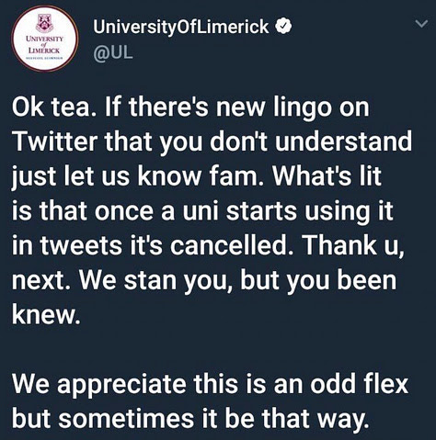Click the word "tweets" in the tweet
The height and width of the screenshot is (440, 436).
pos(81,246)
